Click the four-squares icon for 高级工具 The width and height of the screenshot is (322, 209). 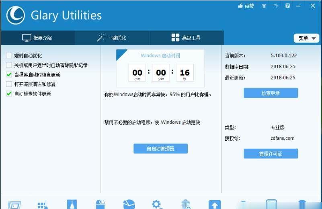pyautogui.click(x=175, y=37)
